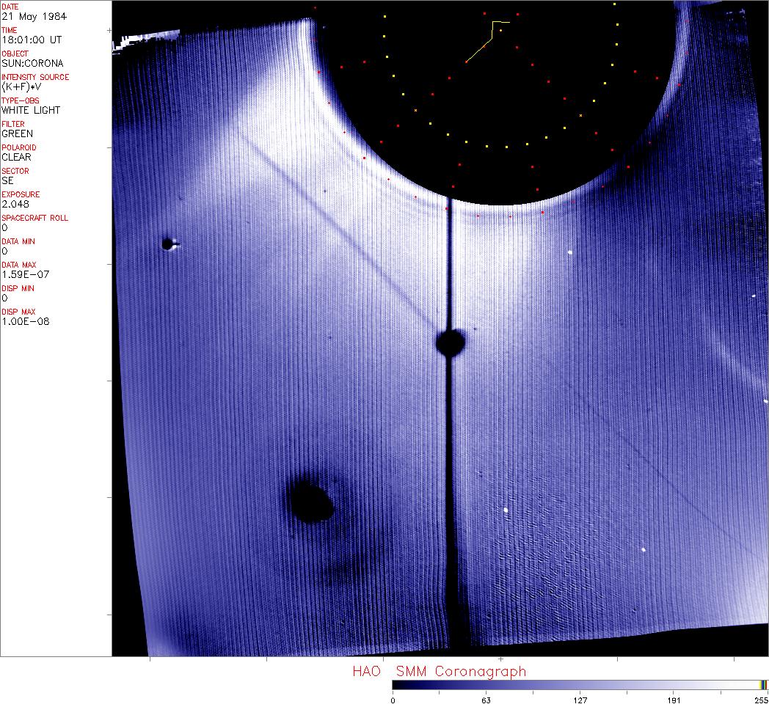Image resolution: width=769 pixels, height=704 pixels.
Task: Click the dark round blob on the central pylon
Action: pyautogui.click(x=451, y=342)
